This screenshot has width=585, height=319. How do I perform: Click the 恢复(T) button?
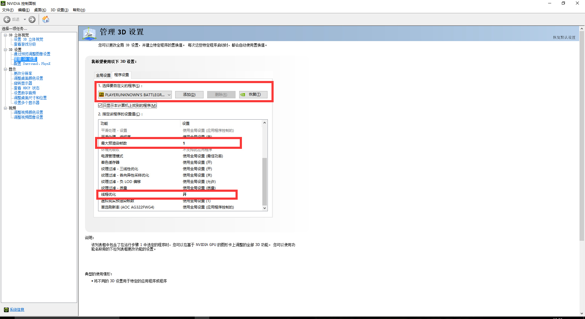253,95
